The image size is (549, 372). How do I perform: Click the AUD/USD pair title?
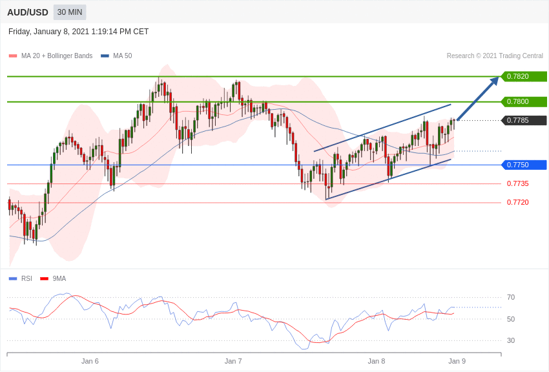[x=28, y=12]
